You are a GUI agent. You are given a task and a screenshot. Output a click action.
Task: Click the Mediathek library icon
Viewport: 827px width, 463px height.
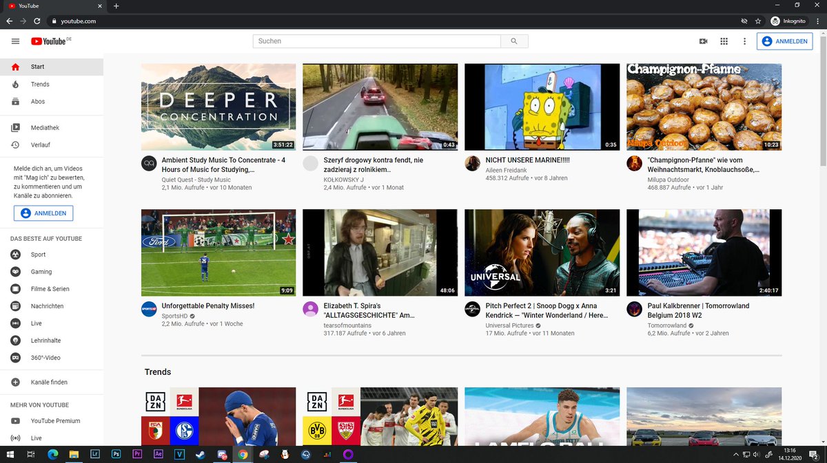coord(15,127)
